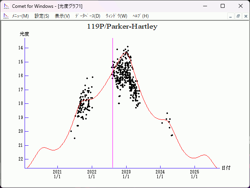The image size is (250, 188).
Task: Maximize the Comet for Windows main window
Action: [x=223, y=6]
